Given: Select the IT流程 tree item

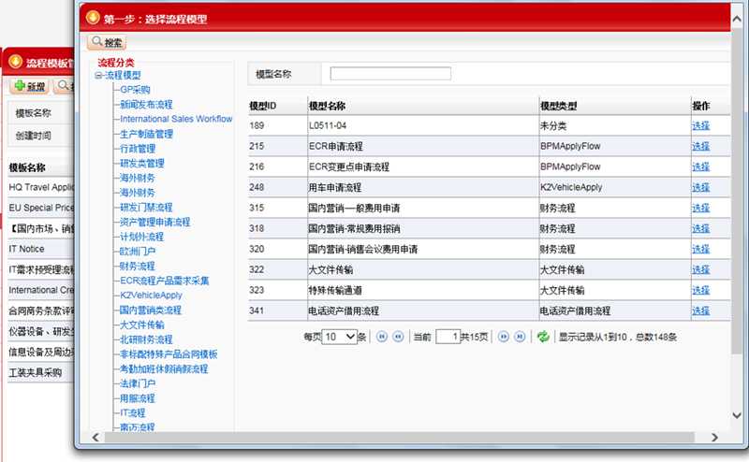Looking at the screenshot, I should 133,412.
